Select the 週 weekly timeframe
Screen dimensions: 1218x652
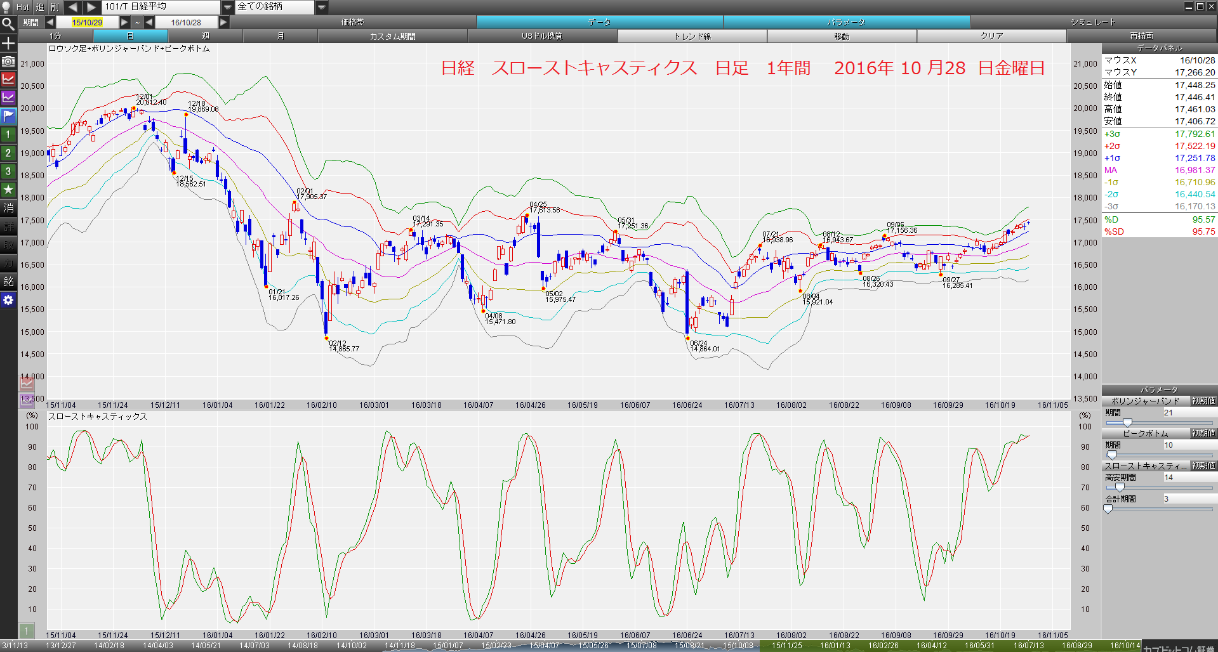pyautogui.click(x=205, y=36)
